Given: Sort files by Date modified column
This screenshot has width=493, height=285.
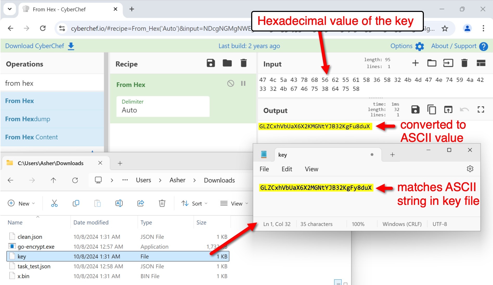Looking at the screenshot, I should coord(104,223).
